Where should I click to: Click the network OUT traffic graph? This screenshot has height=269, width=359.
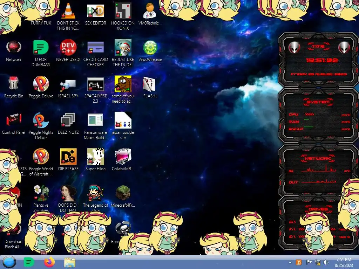click(x=319, y=181)
